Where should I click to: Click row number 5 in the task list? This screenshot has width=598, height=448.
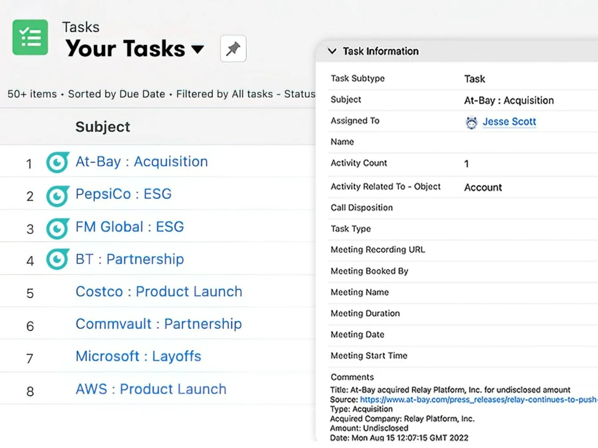30,293
